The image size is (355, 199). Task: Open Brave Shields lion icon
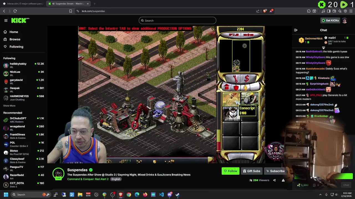coord(265,11)
